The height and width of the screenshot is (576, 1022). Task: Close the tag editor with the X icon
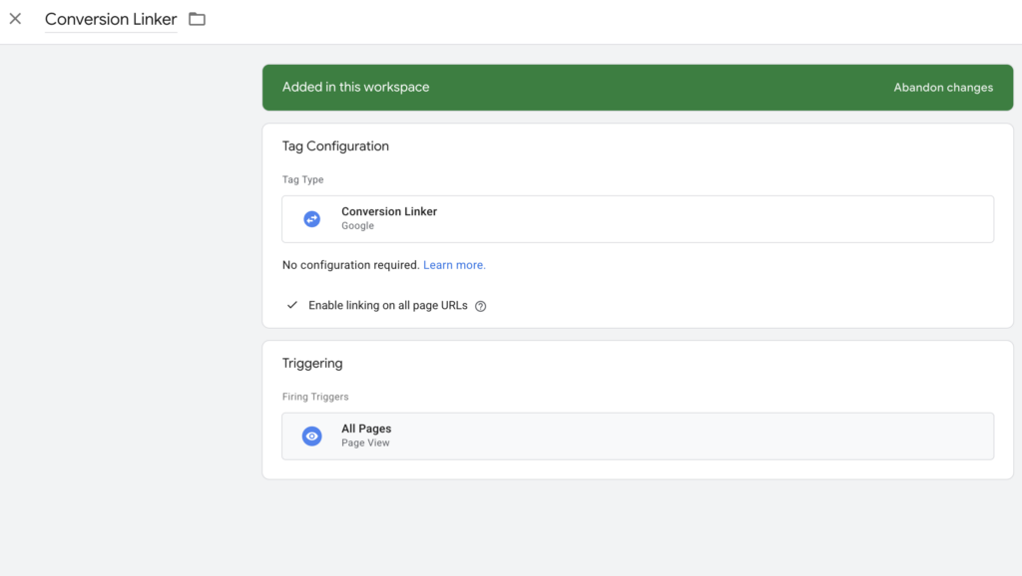15,19
